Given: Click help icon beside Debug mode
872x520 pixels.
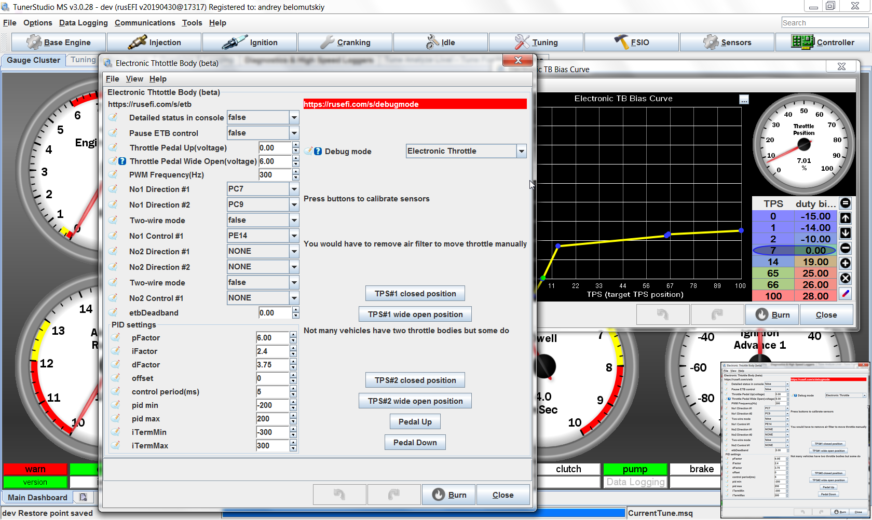Looking at the screenshot, I should [x=318, y=152].
